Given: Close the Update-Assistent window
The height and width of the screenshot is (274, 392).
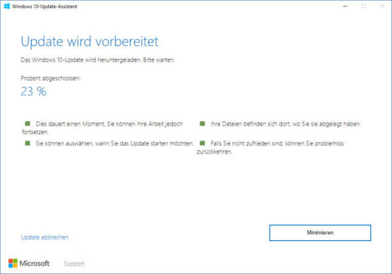Looking at the screenshot, I should point(382,7).
